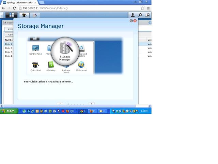Open the Pilot View icon
Image resolution: width=218 pixels, height=164 pixels.
147,15
